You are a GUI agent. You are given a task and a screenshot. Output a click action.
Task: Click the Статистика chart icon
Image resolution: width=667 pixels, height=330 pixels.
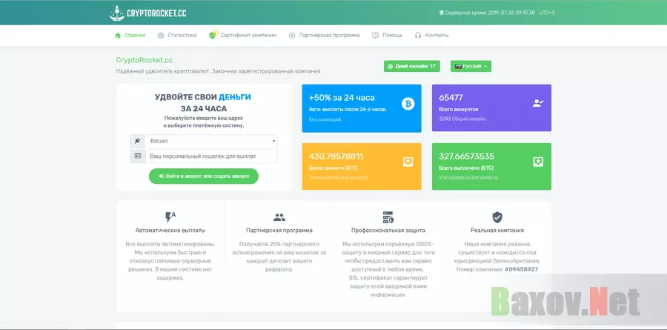click(160, 36)
